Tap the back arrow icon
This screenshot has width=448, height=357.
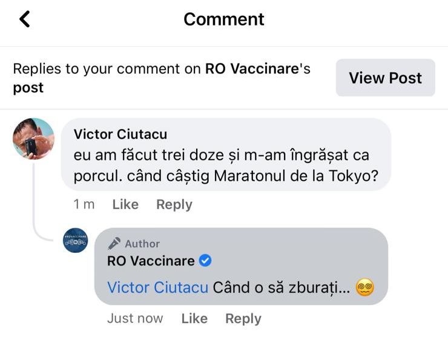[x=24, y=19]
